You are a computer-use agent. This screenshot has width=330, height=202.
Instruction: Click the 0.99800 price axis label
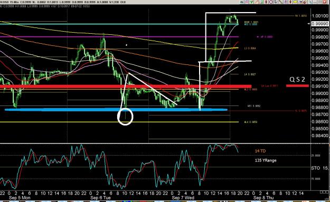320,37
